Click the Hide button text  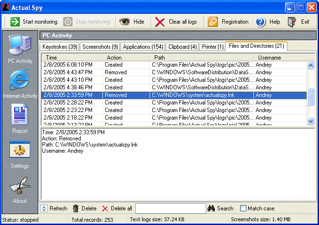coord(139,22)
